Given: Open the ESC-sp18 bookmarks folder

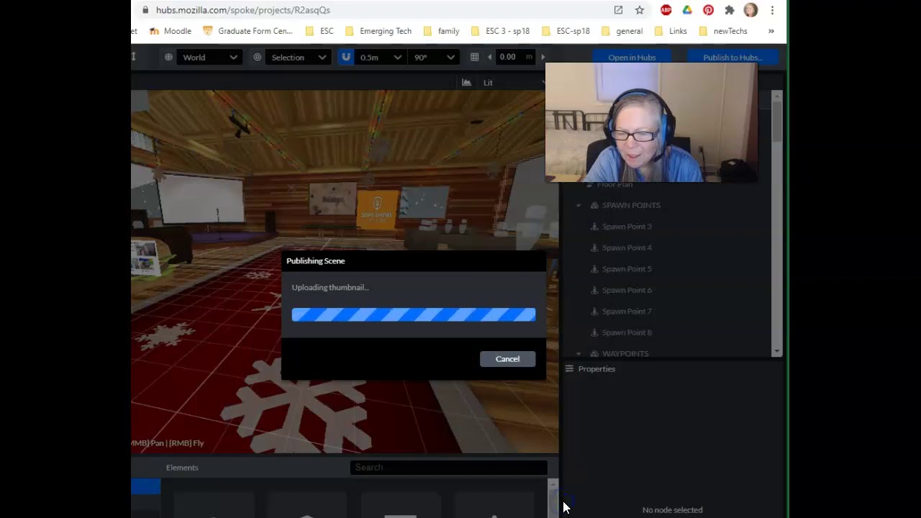Looking at the screenshot, I should [566, 31].
